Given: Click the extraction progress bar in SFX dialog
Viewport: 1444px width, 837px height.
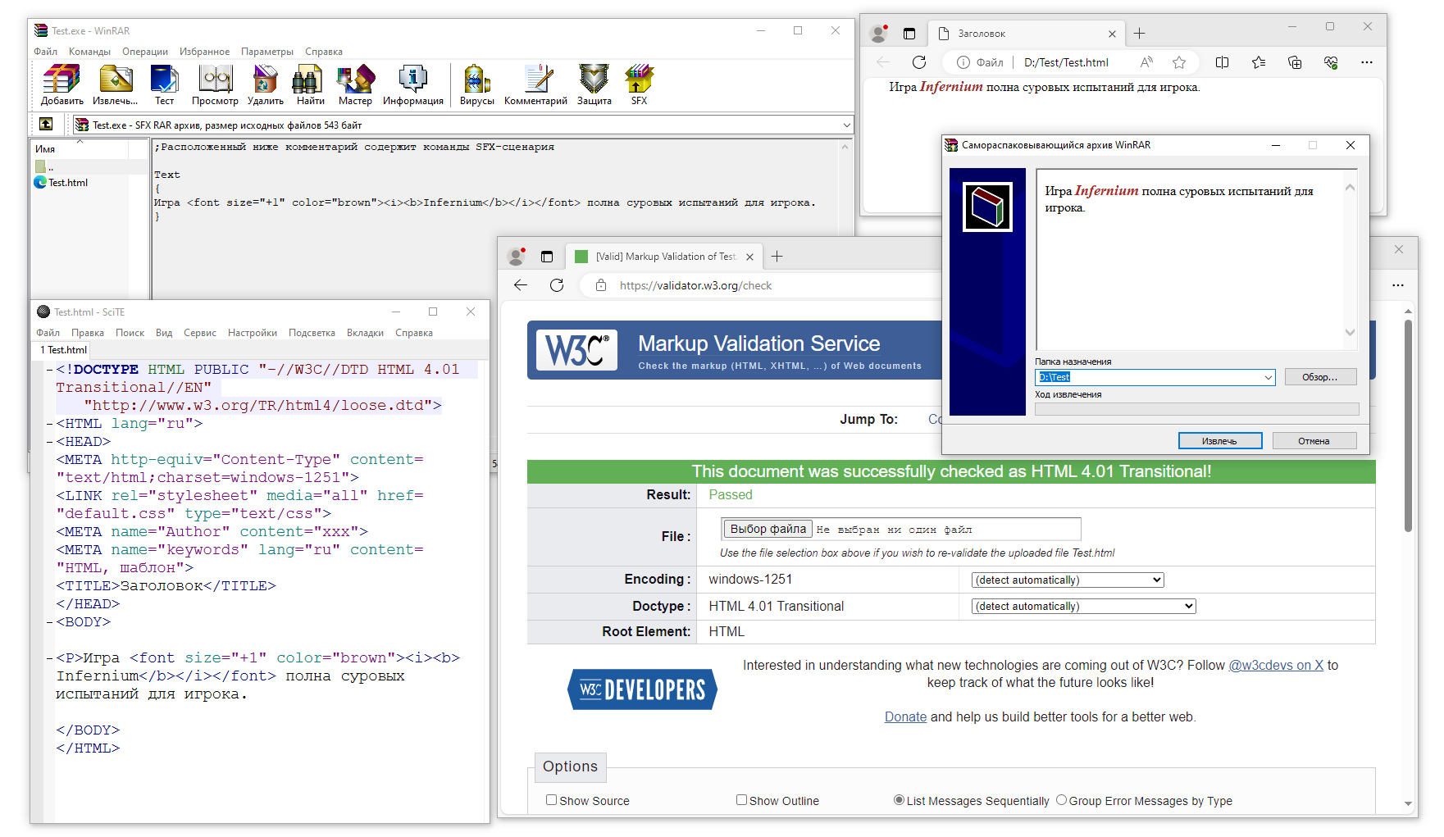Looking at the screenshot, I should [1197, 409].
